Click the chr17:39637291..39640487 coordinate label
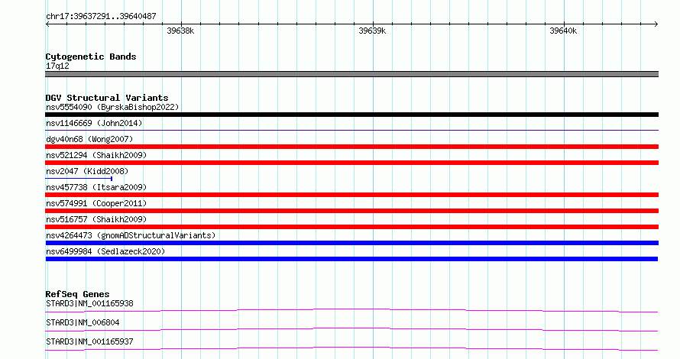This screenshot has width=680, height=359. point(101,16)
